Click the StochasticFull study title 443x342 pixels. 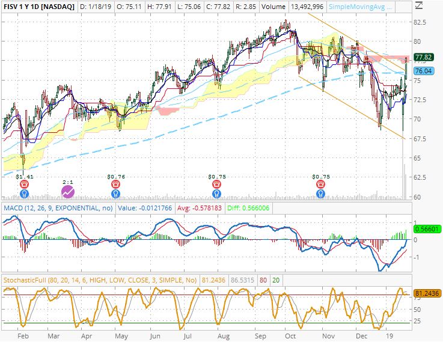coord(100,280)
